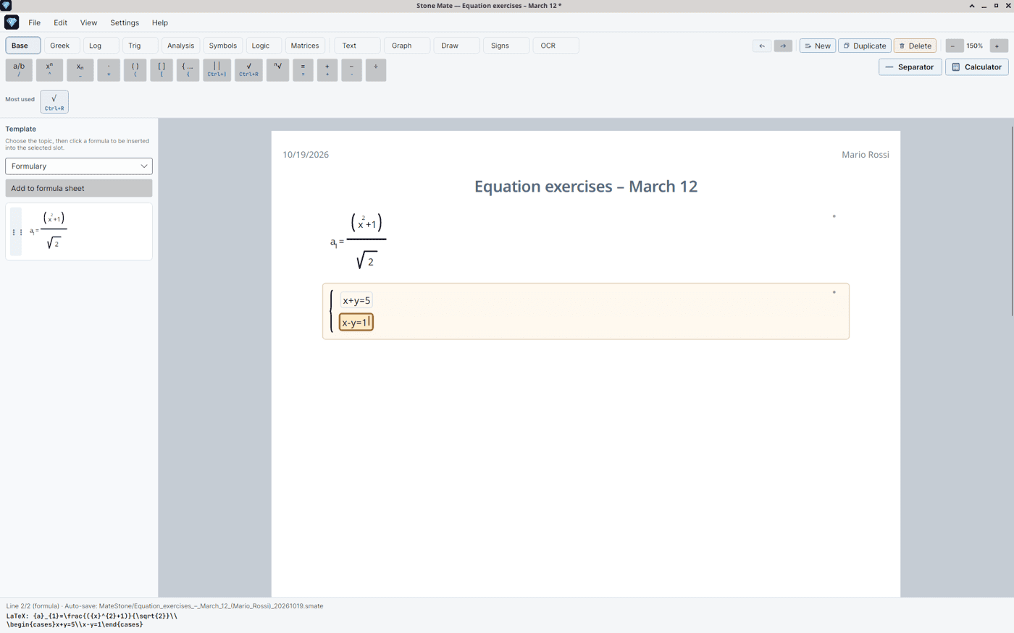Open the Help menu
Screen dimensions: 1014x633
160,22
